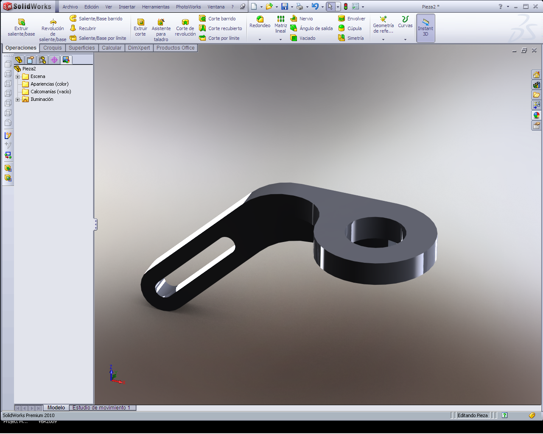The width and height of the screenshot is (543, 434).
Task: Expand the Matriz lineal dropdown arrow
Action: (x=281, y=39)
